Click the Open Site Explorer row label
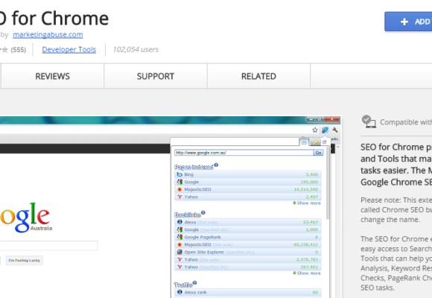Viewport: 432px width, 298px height. click(204, 252)
